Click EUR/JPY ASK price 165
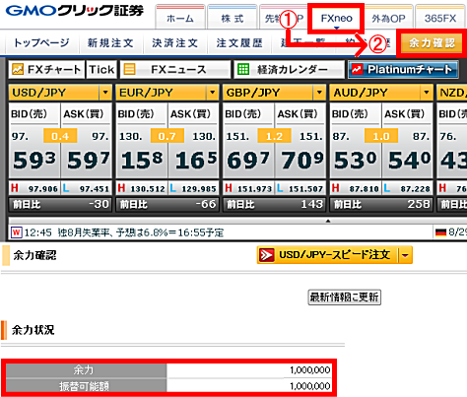 196,161
